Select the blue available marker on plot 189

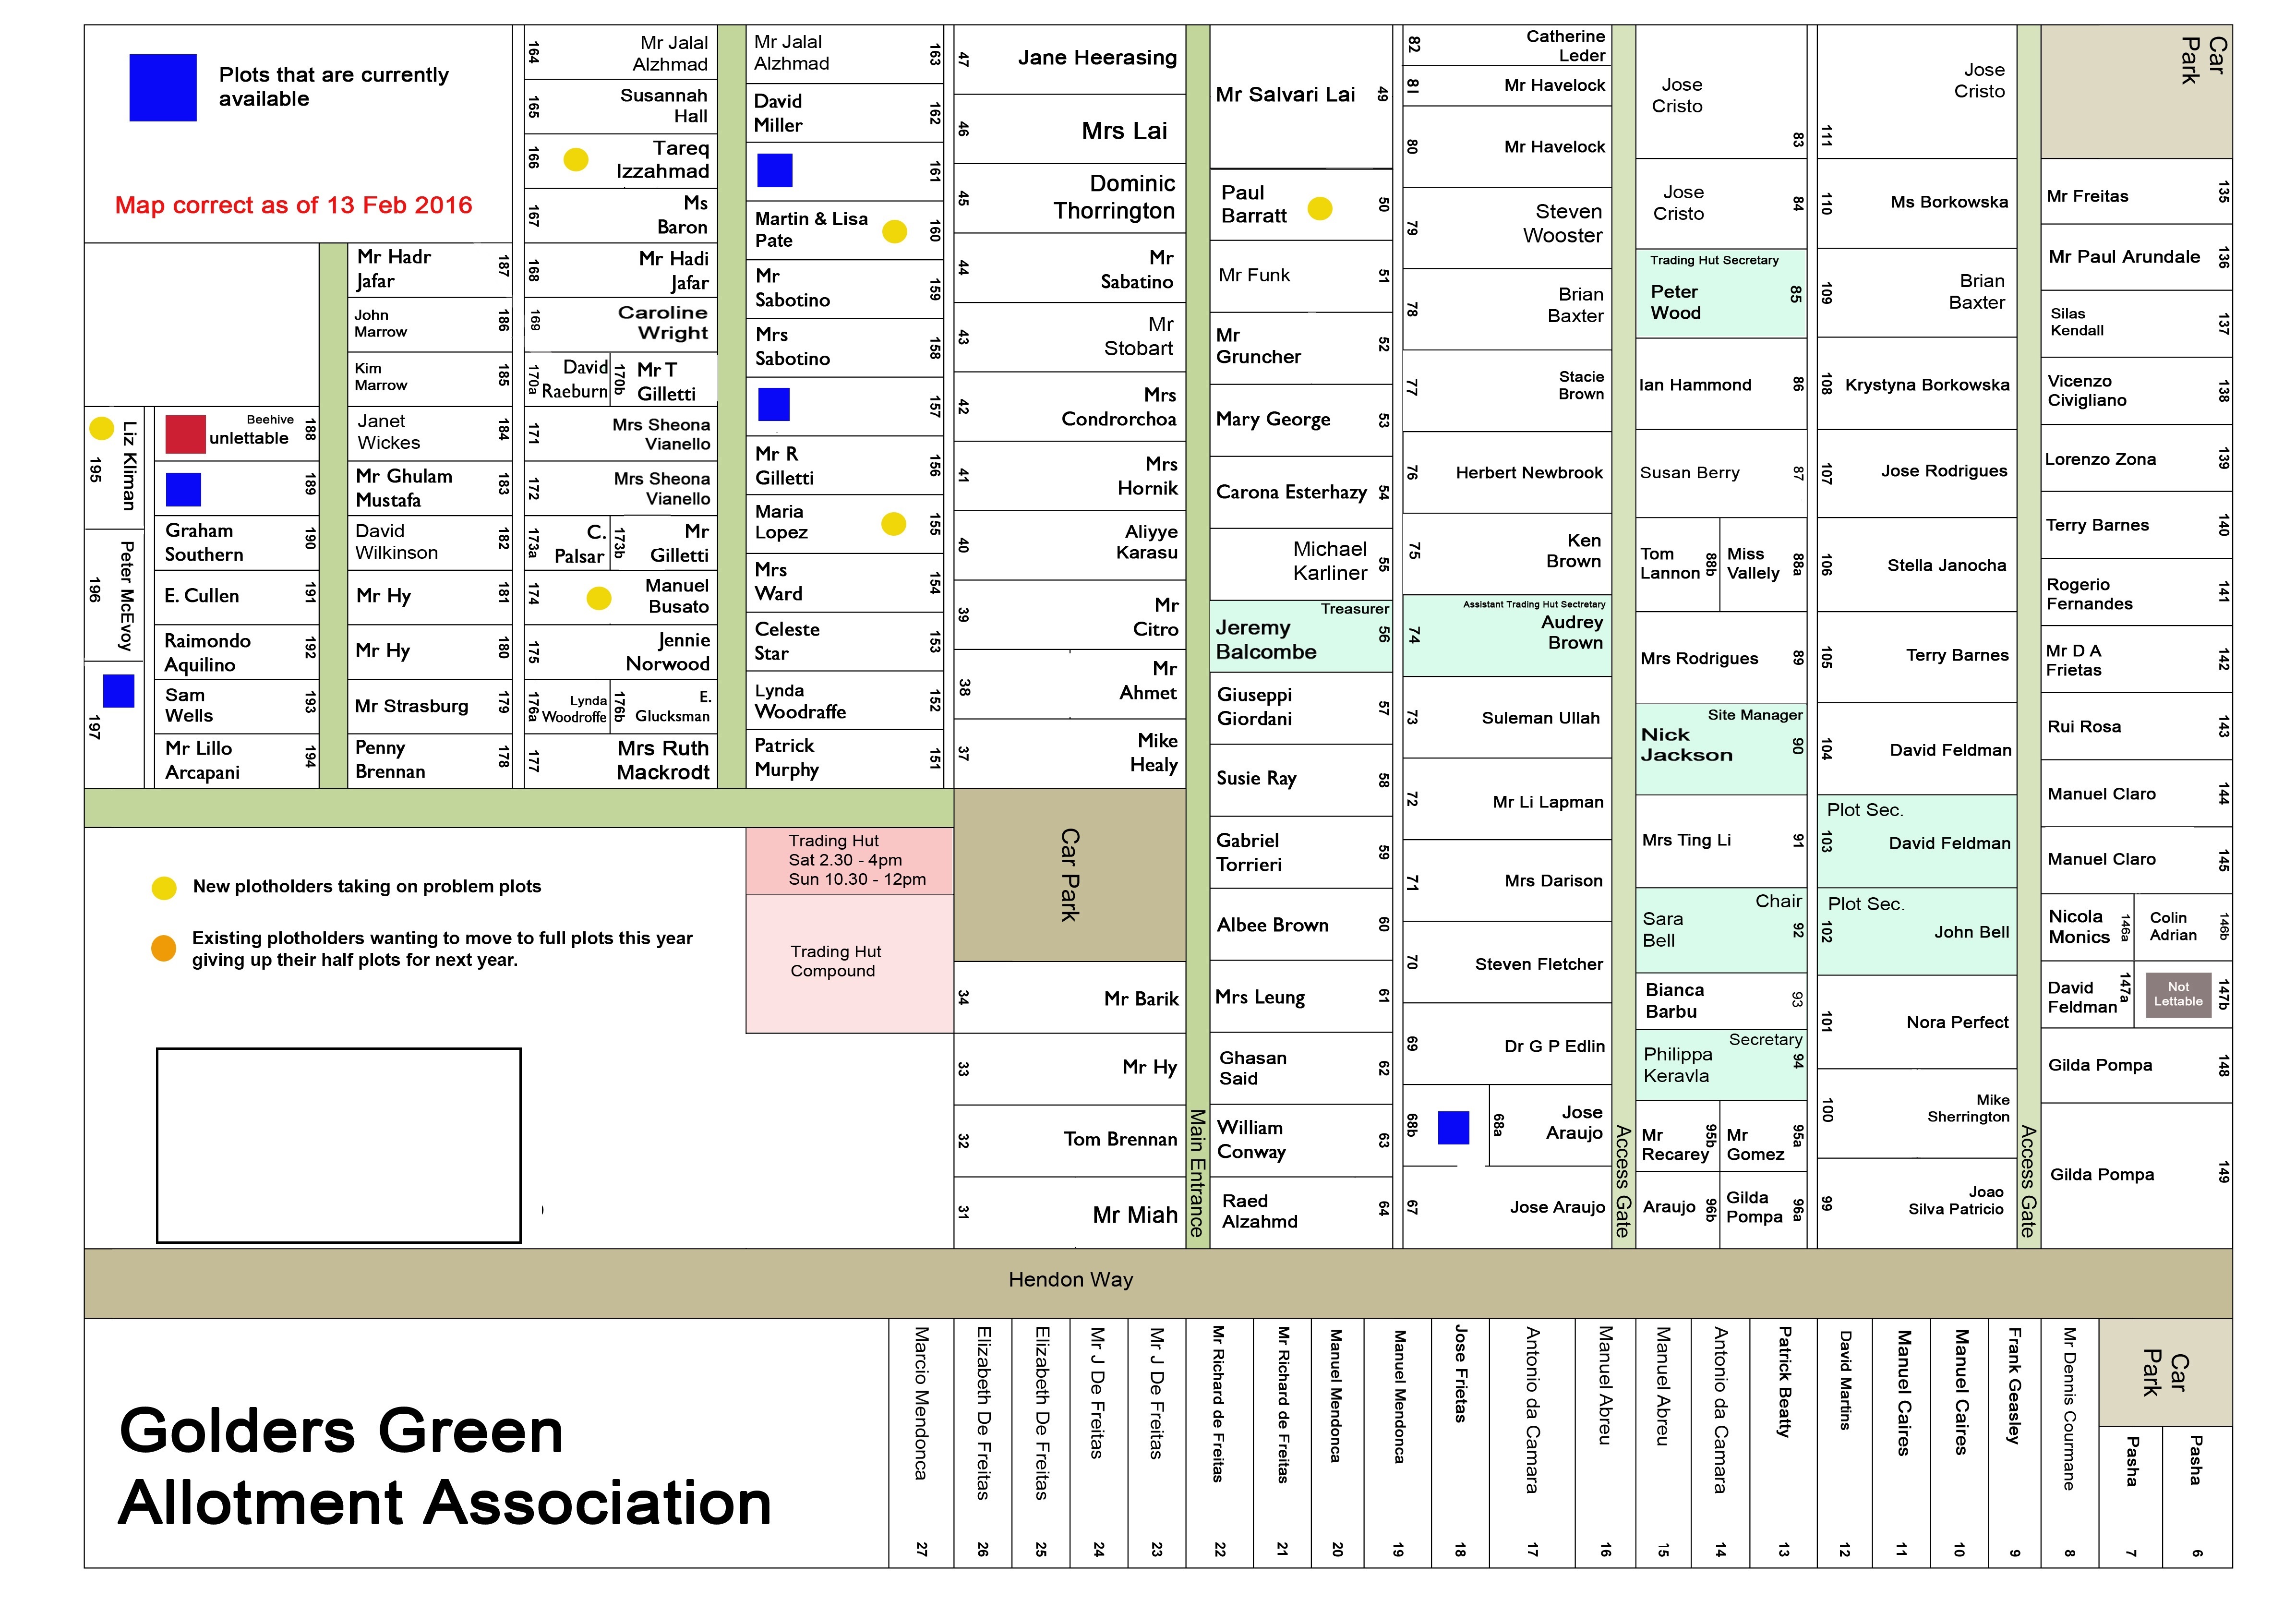coord(183,489)
